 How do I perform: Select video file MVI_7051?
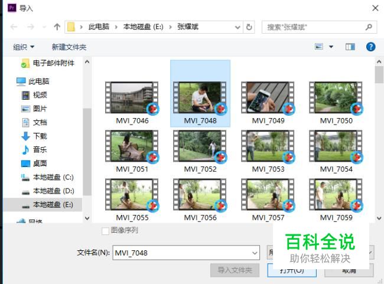[x=132, y=151]
